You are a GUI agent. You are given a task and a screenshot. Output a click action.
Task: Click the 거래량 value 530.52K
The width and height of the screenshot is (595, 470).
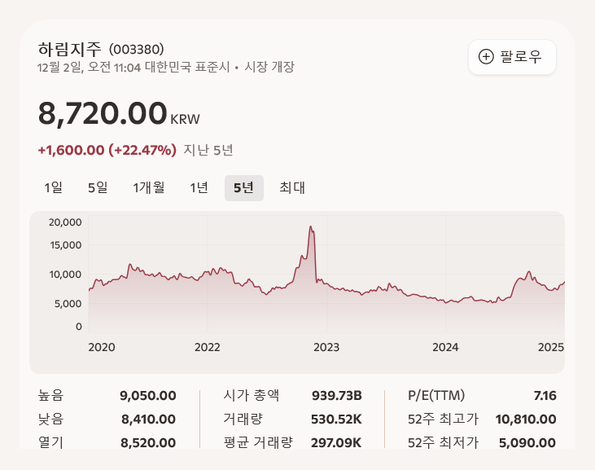(x=336, y=419)
